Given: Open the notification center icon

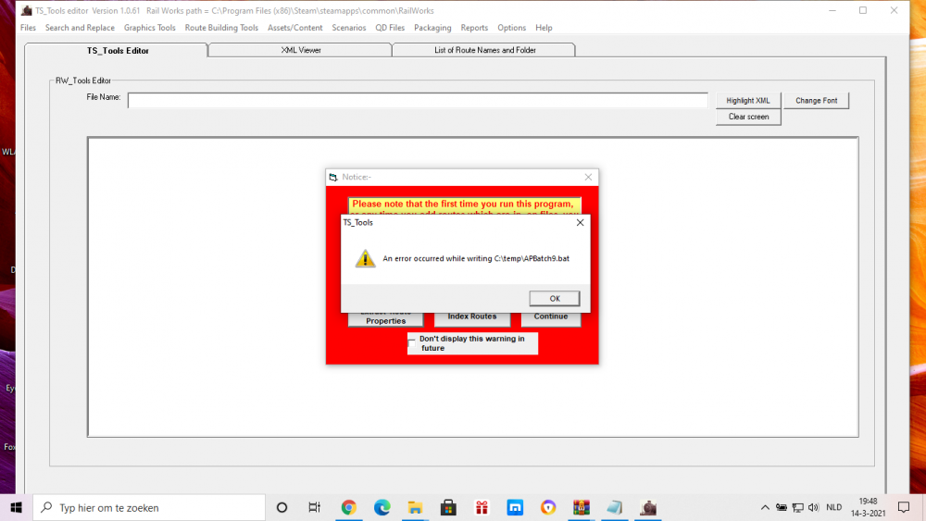Looking at the screenshot, I should [903, 507].
